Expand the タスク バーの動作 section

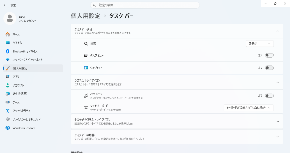(278, 137)
